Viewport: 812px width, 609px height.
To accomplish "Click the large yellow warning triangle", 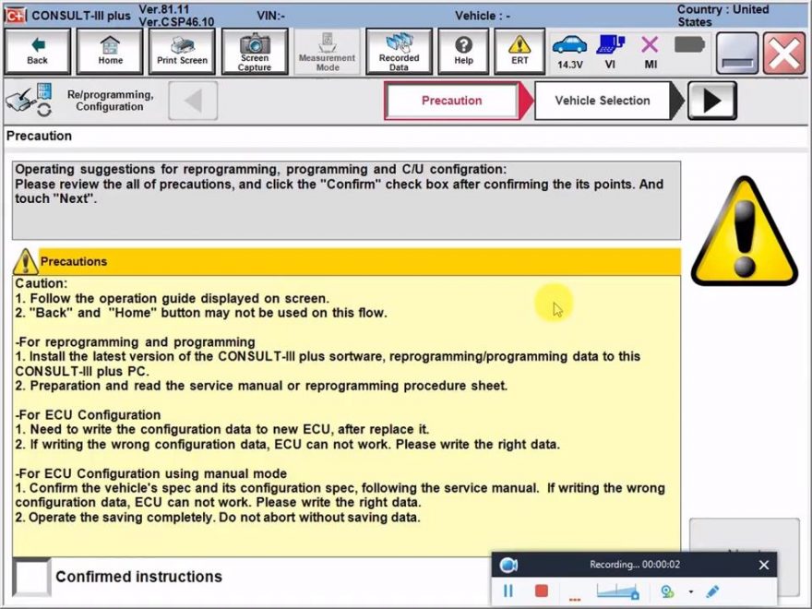I will coord(745,231).
